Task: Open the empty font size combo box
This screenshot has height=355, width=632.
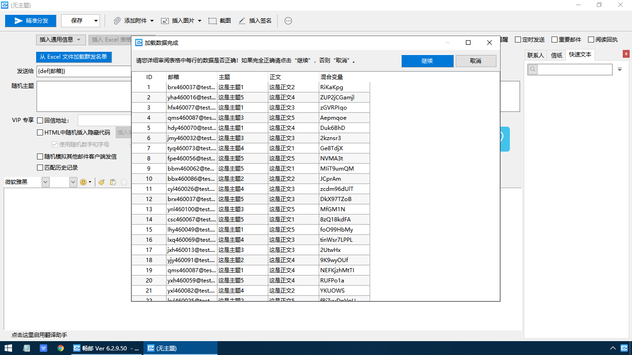Action: tap(73, 182)
